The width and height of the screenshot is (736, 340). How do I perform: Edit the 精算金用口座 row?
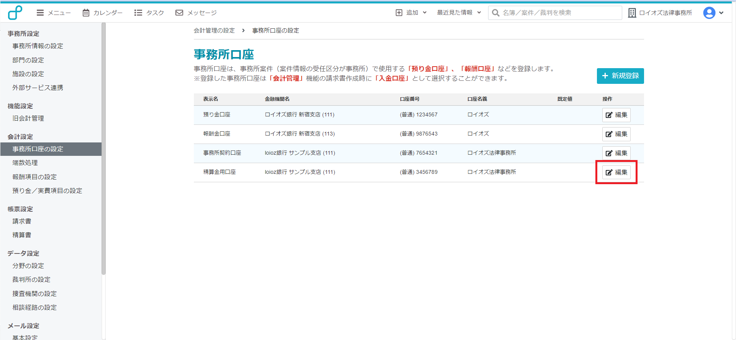(616, 172)
